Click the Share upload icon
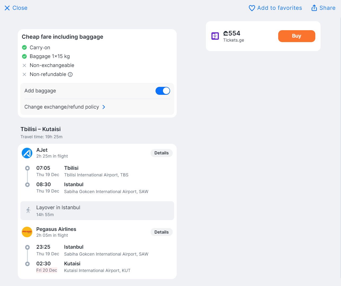 (314, 8)
